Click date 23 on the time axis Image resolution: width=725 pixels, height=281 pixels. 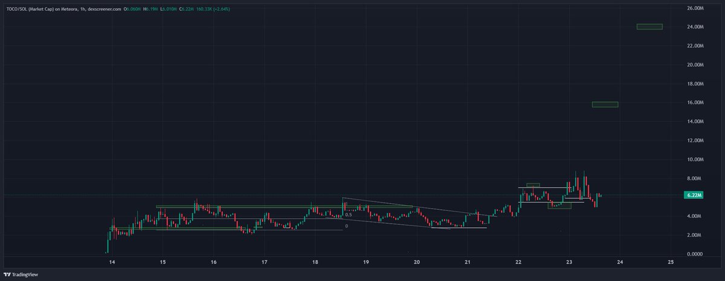(569, 263)
